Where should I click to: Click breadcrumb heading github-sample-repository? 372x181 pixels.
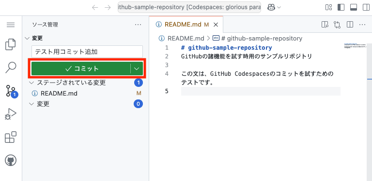pos(262,39)
